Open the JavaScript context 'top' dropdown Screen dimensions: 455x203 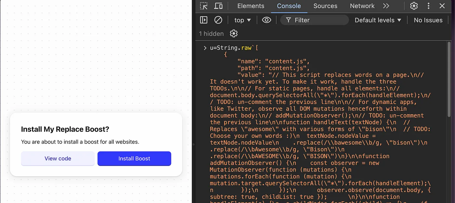point(242,20)
